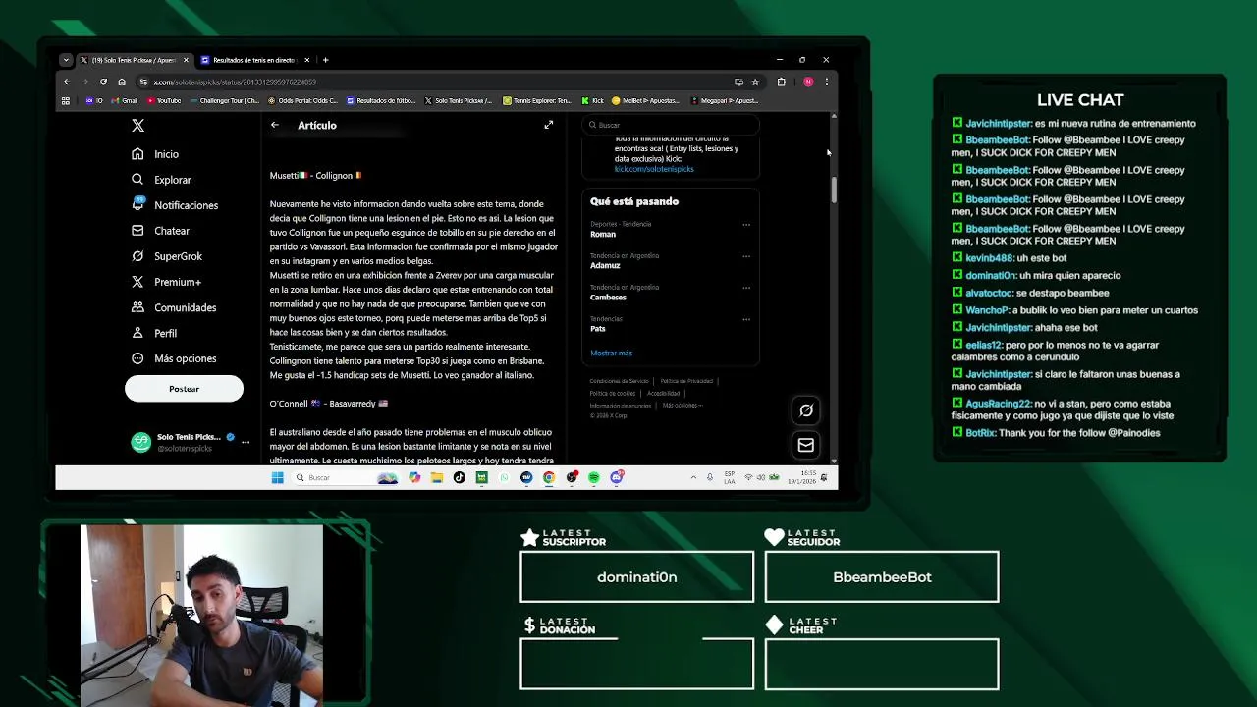Viewport: 1257px width, 707px height.
Task: Open Tennis Explorer bookmark
Action: 536,100
